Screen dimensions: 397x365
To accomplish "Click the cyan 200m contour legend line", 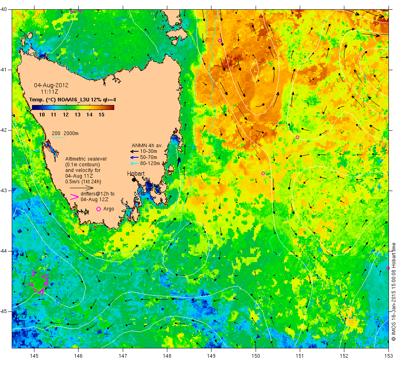I will coord(59,137).
